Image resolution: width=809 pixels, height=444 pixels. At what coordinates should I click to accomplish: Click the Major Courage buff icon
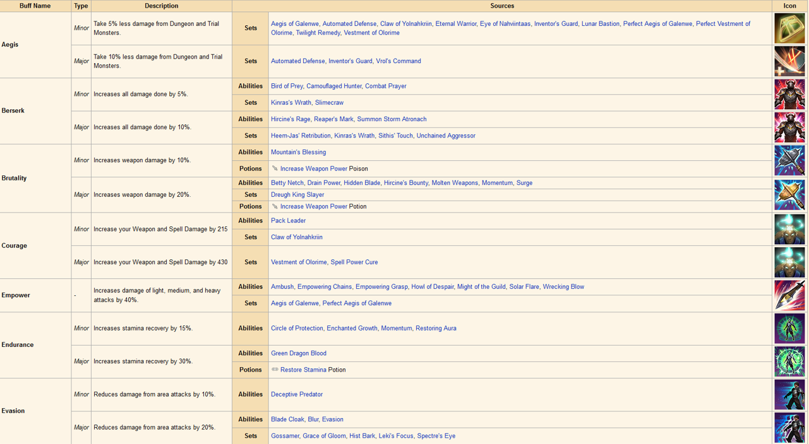click(x=789, y=262)
